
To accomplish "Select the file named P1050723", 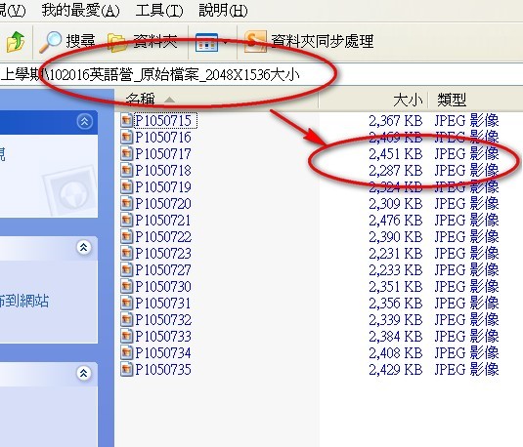I will click(163, 254).
